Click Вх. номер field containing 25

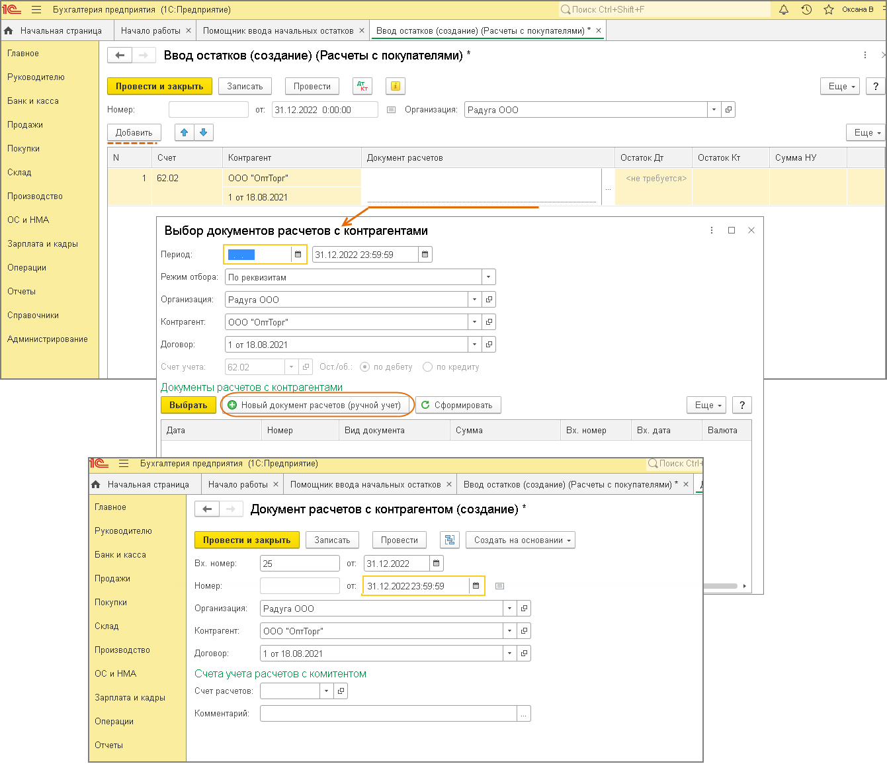[300, 564]
